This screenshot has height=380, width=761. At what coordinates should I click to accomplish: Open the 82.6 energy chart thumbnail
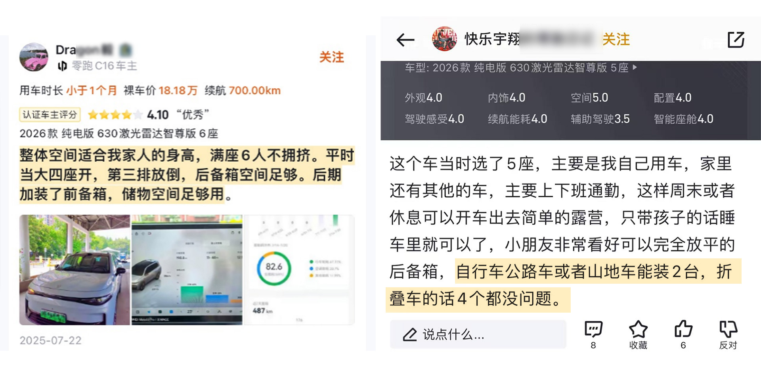[x=299, y=270]
